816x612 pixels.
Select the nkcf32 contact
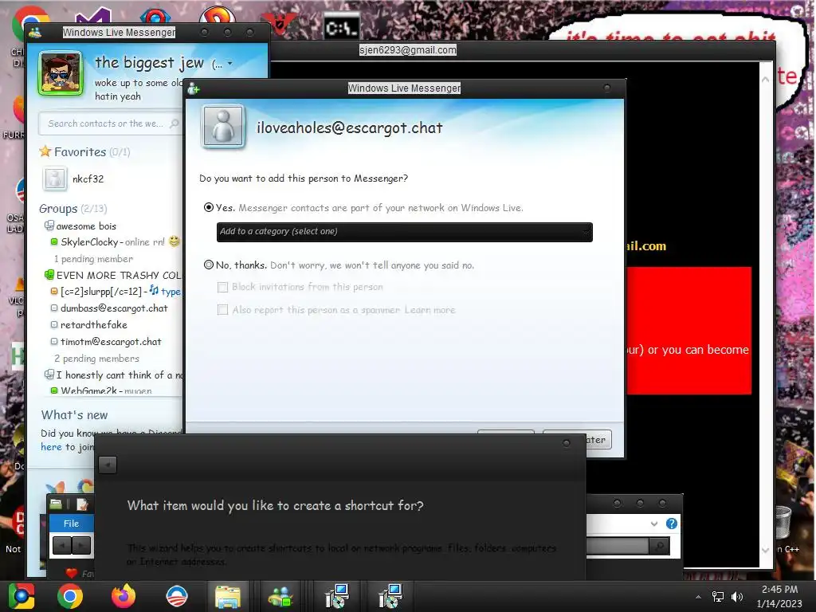pos(88,179)
